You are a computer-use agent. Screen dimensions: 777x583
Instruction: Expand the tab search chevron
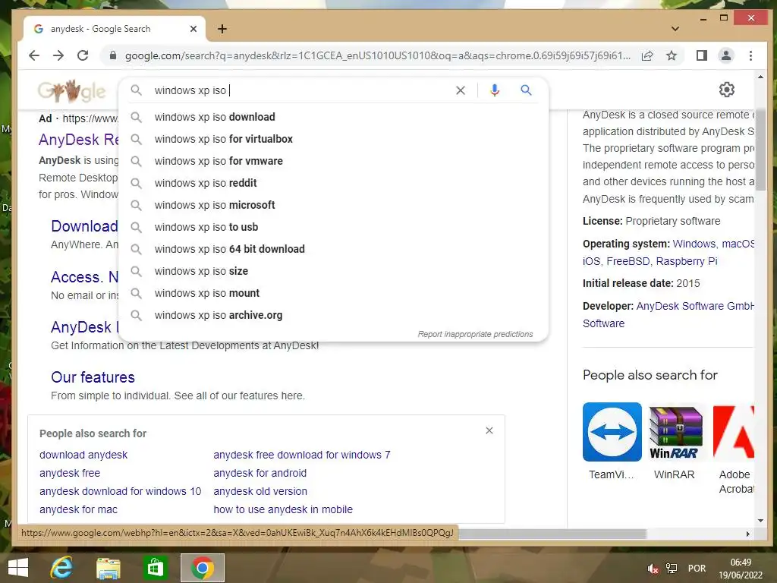[x=675, y=29]
